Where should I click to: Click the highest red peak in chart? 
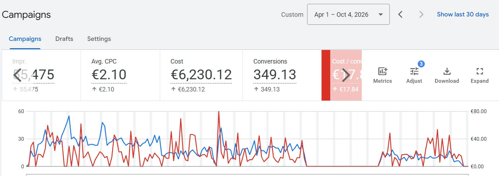pos(219,112)
